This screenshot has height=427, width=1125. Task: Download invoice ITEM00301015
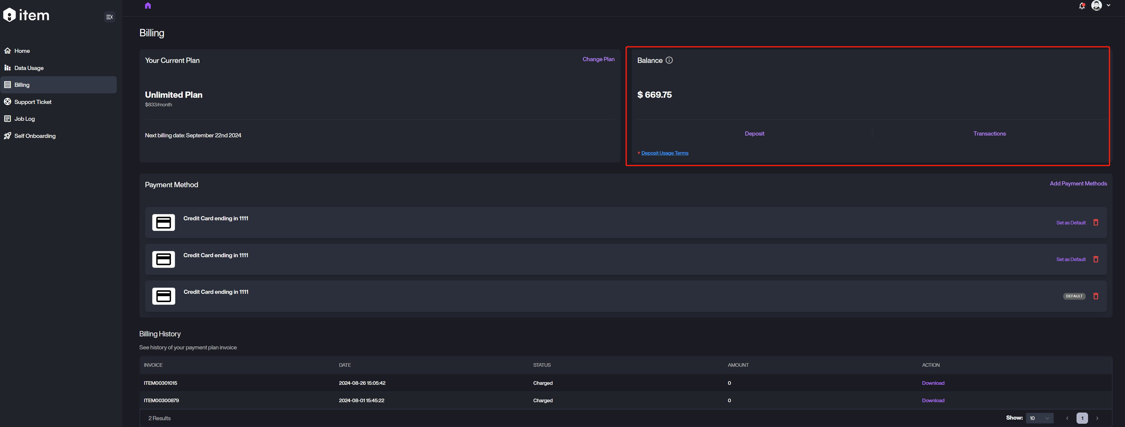point(933,383)
